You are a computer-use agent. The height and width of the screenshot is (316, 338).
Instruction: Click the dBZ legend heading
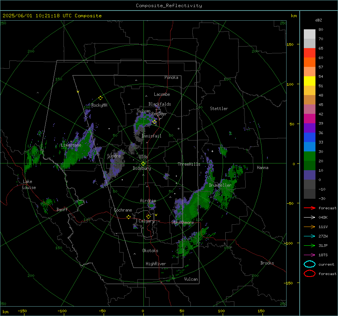[318, 20]
